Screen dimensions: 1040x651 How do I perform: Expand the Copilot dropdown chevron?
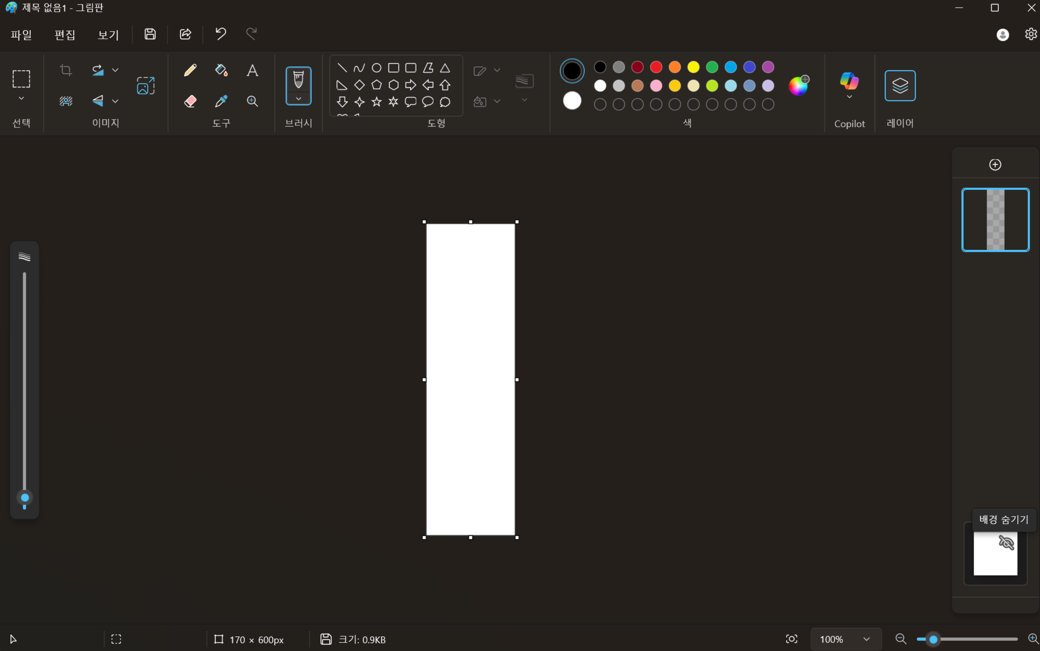pyautogui.click(x=849, y=97)
